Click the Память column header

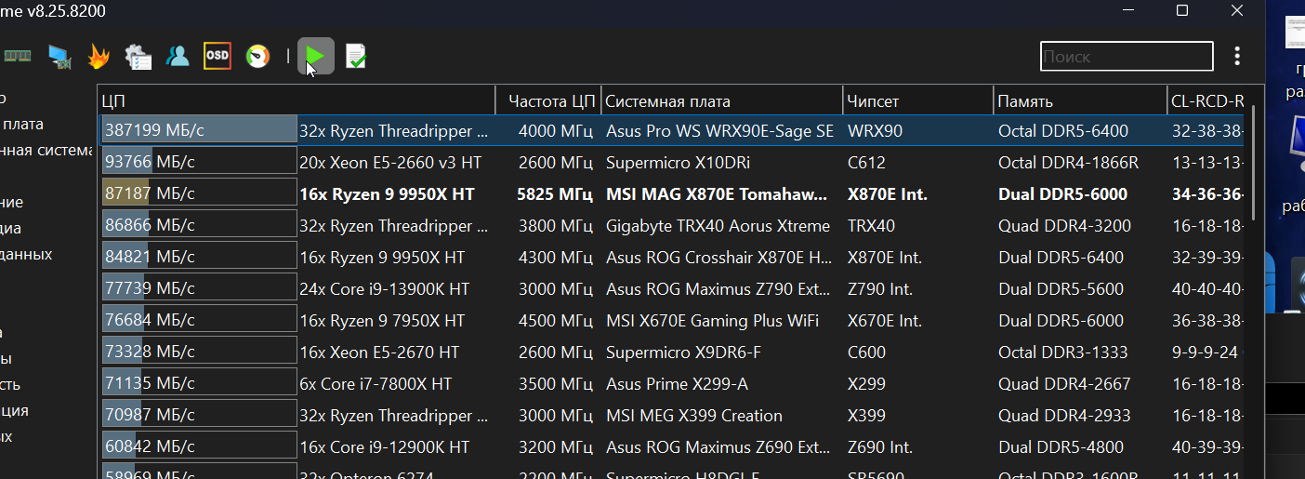coord(1078,101)
